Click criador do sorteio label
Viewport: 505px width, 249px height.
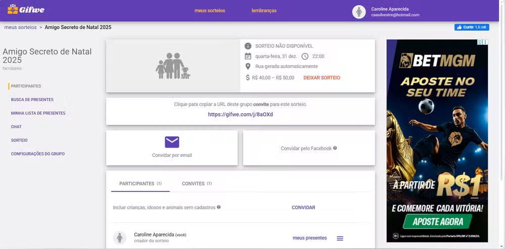[151, 241]
